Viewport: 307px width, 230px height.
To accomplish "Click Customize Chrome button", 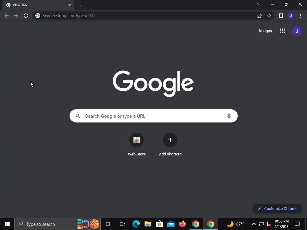I will coord(277,208).
